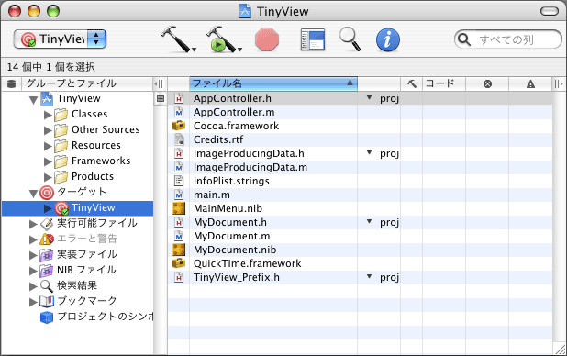Click the build hammer column header
The image size is (567, 356).
coord(412,83)
